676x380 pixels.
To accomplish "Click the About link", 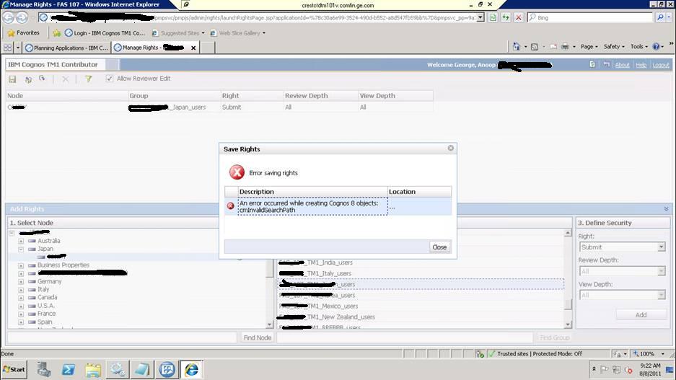I will click(x=622, y=65).
